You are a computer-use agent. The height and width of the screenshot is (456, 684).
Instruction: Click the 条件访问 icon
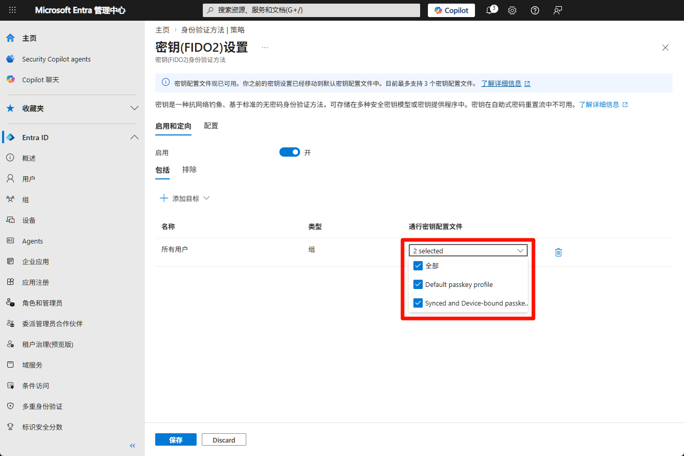(x=10, y=386)
